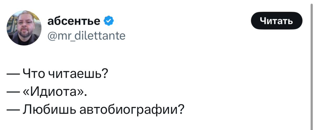Click the word Любишь in the last line
315x130 pixels.
click(50, 108)
